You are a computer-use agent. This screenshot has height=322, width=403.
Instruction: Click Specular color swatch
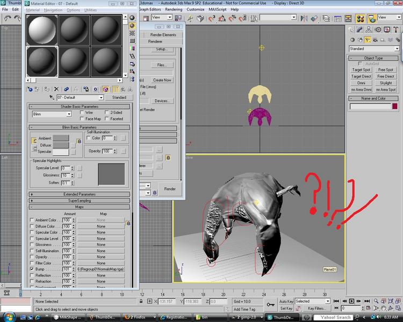(x=61, y=152)
